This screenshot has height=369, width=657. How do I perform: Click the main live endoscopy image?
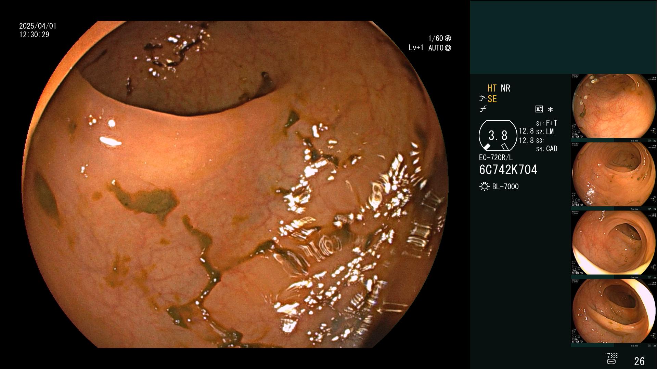(x=235, y=184)
